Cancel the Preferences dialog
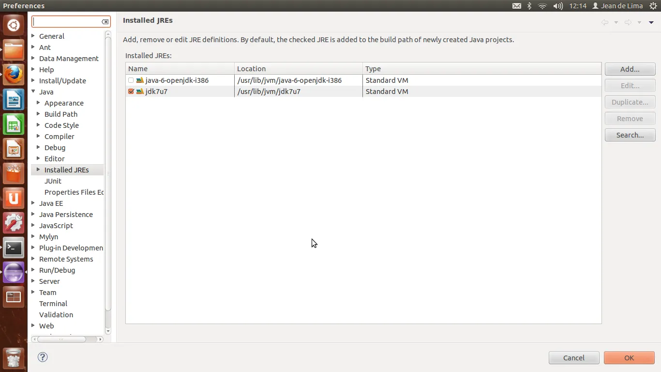 click(x=574, y=358)
